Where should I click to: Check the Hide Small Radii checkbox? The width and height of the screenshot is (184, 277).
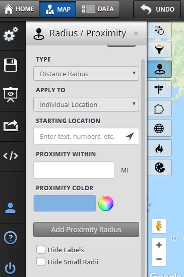pyautogui.click(x=41, y=262)
